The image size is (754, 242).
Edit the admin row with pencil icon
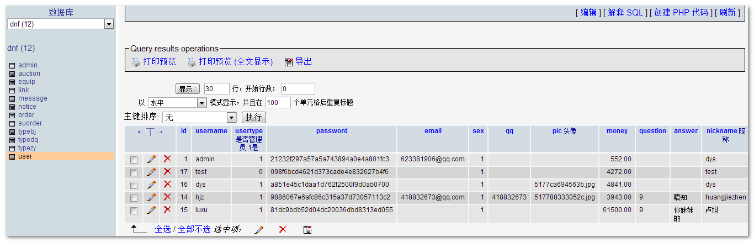[151, 159]
